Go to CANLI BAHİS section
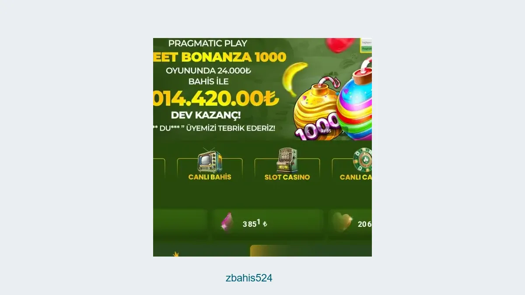Viewport: 525px width, 295px height. coord(210,177)
